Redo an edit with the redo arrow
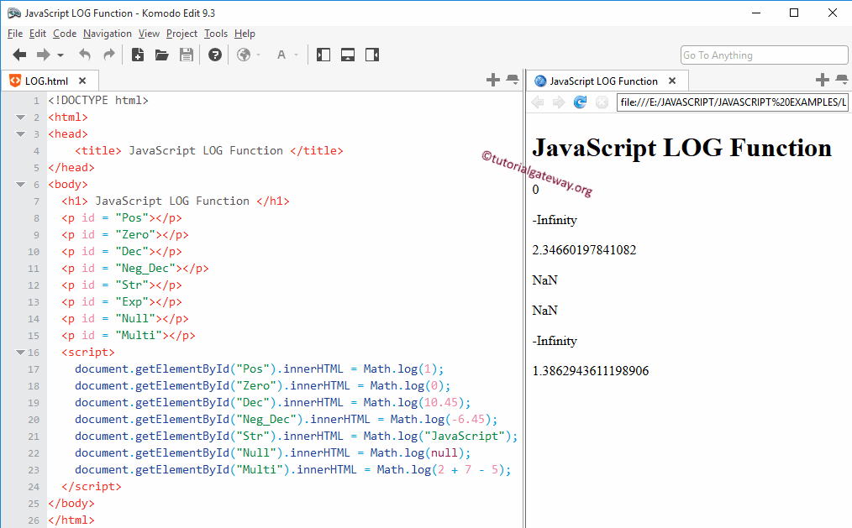 click(x=108, y=55)
